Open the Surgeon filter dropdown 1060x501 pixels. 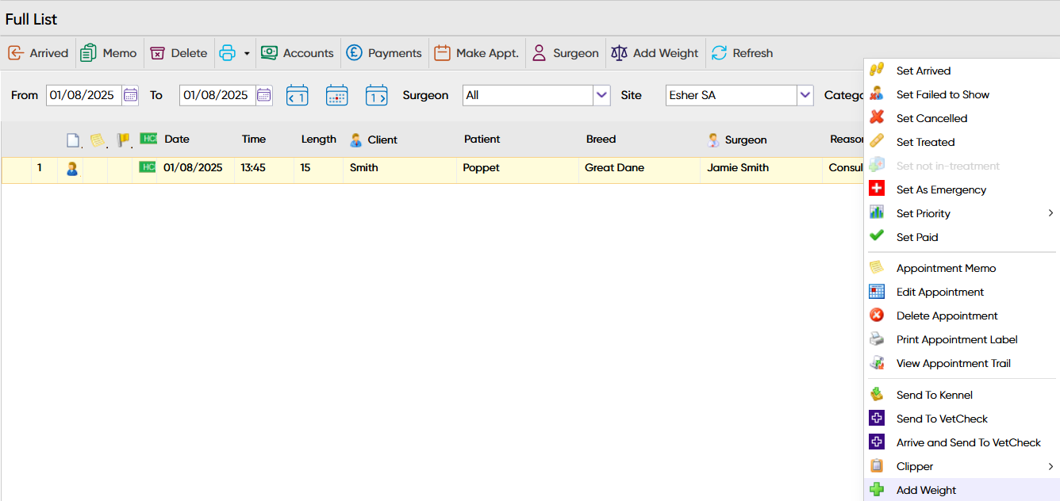coord(601,95)
